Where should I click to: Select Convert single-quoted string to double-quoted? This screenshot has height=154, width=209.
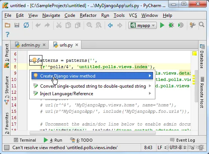click(x=92, y=86)
